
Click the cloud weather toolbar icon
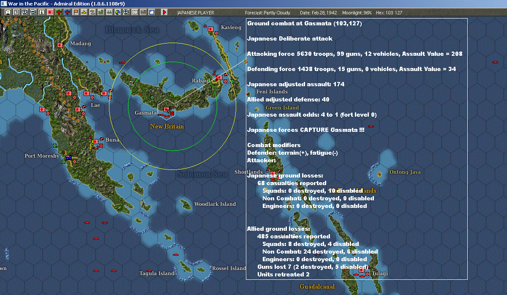pos(151,12)
